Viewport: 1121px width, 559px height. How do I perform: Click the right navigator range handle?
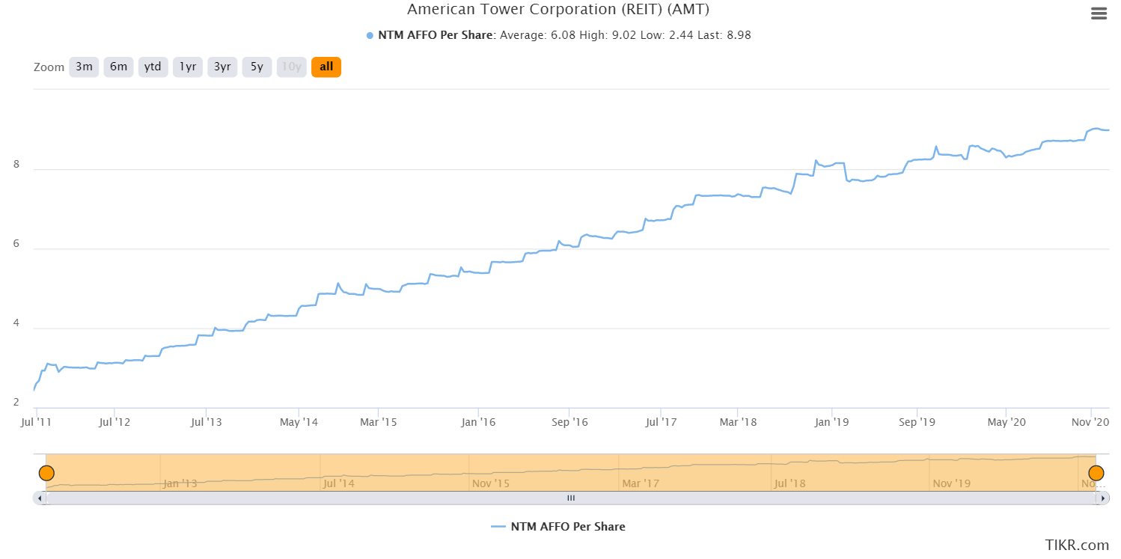pyautogui.click(x=1096, y=473)
